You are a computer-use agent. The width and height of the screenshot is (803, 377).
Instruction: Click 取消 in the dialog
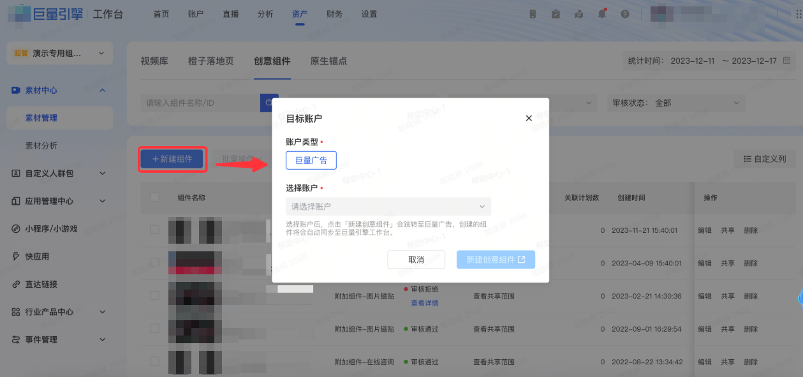coord(416,260)
